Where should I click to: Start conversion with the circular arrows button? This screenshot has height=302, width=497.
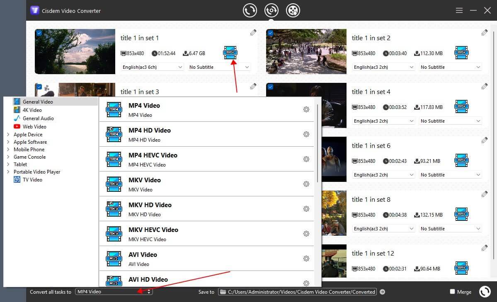tap(484, 292)
